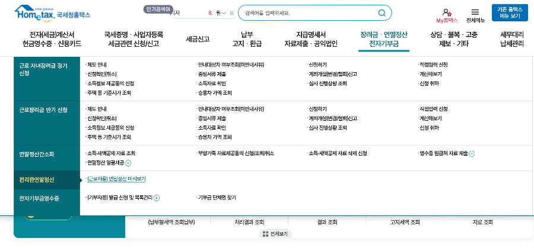The image size is (534, 248).
Task: Expand plus icon next to 연말정산 일괄제공
Action: 128,163
